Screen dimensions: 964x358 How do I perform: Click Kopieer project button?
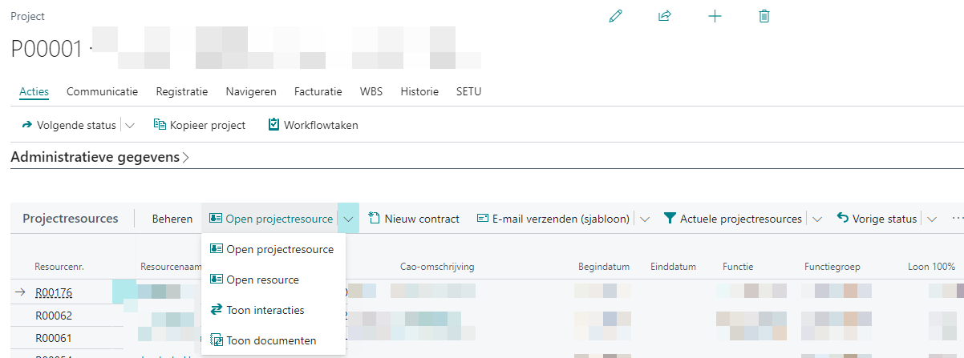click(199, 125)
